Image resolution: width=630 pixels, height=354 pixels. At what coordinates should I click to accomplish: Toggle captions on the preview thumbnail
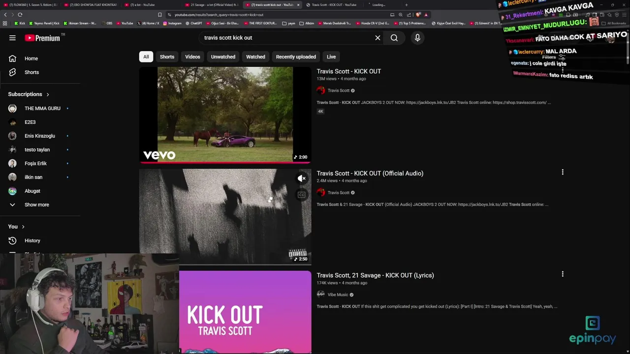[x=302, y=195]
